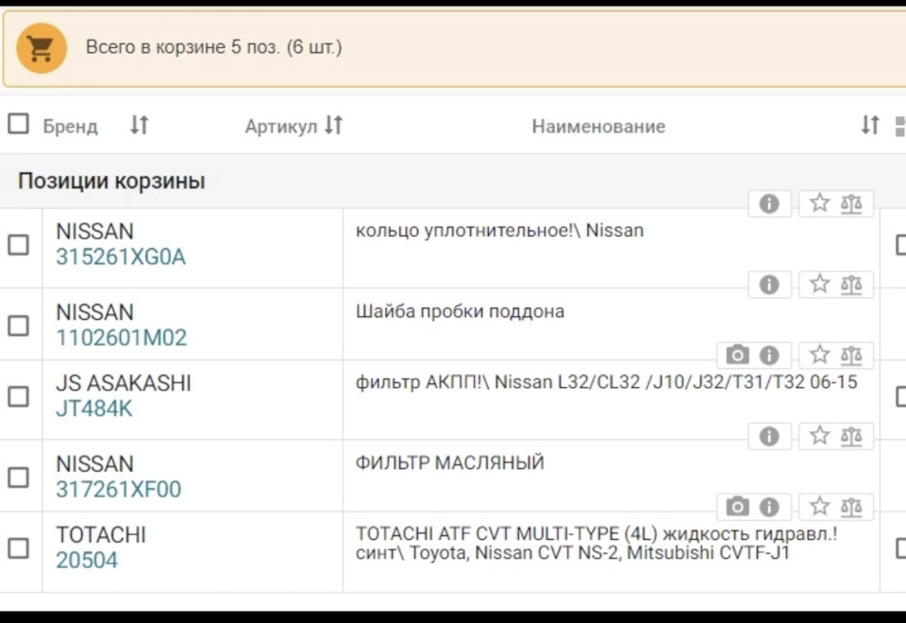
Task: Open photo for TOTACHI ATF CVT fluid
Action: tap(738, 507)
